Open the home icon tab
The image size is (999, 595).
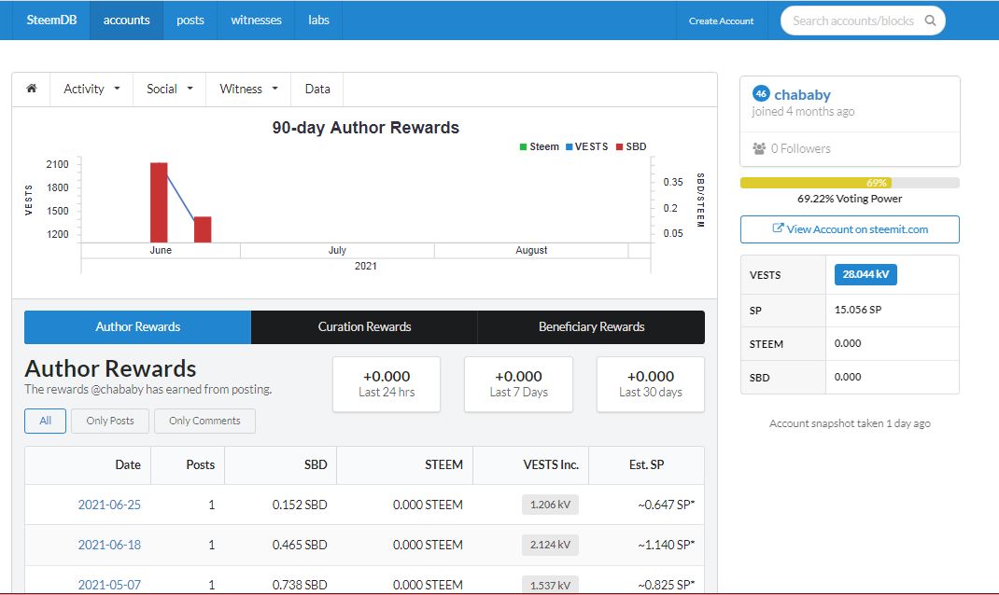(x=31, y=89)
